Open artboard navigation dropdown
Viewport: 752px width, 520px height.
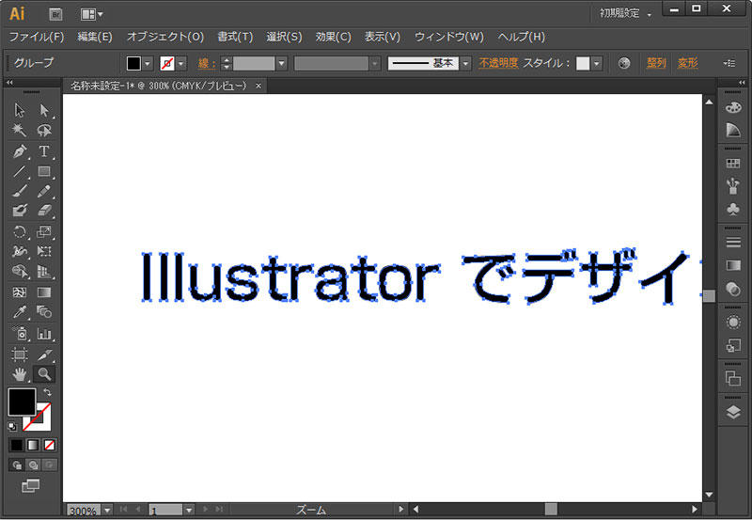(x=189, y=511)
